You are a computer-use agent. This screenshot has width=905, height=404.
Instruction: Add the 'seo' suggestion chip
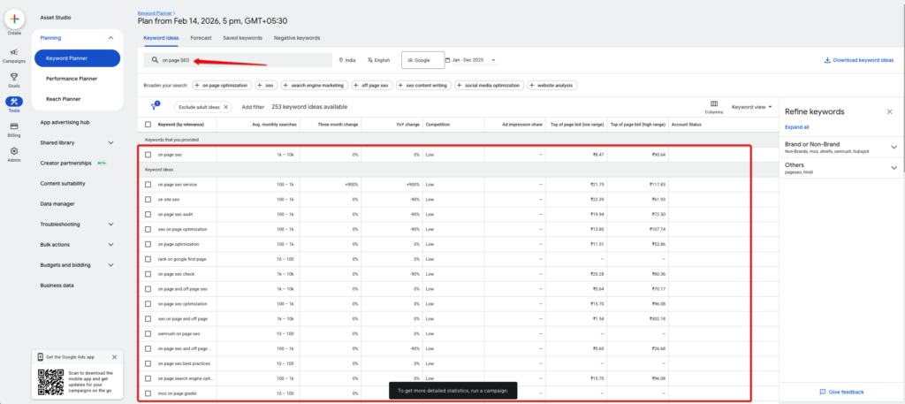(x=266, y=86)
